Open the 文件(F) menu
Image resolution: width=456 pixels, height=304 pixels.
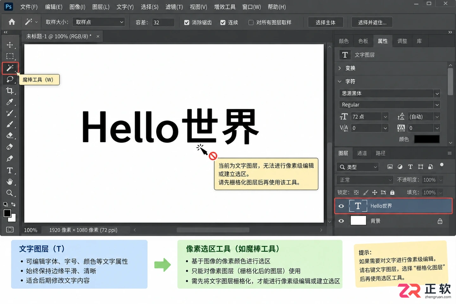(x=29, y=7)
